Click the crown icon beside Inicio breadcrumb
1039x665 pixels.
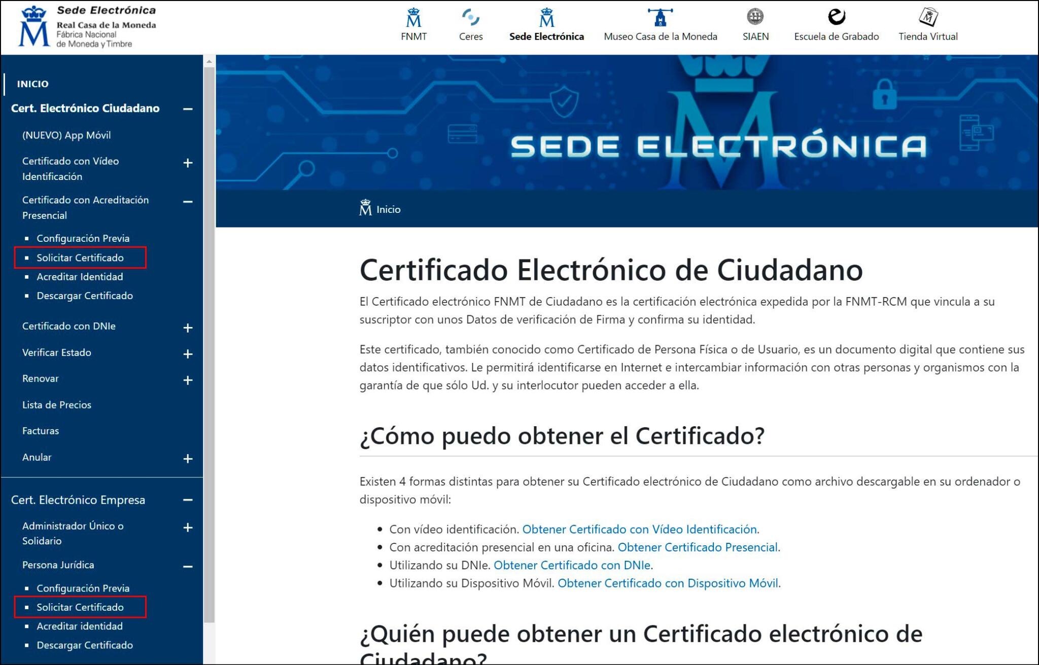(366, 207)
